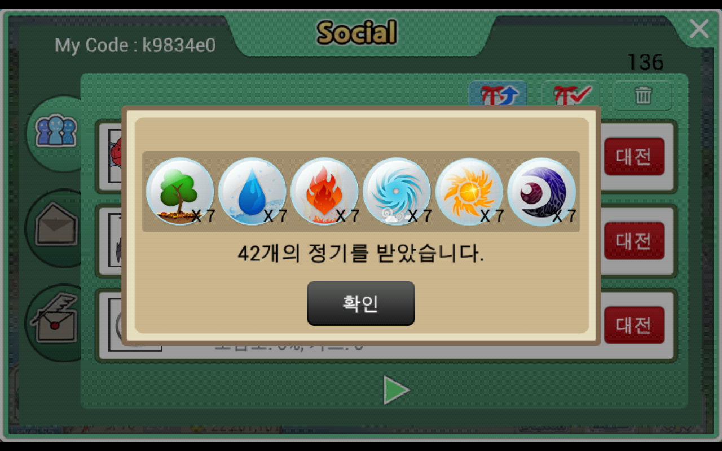722x451 pixels.
Task: Click third friend's 대전 battle button
Action: click(x=634, y=325)
